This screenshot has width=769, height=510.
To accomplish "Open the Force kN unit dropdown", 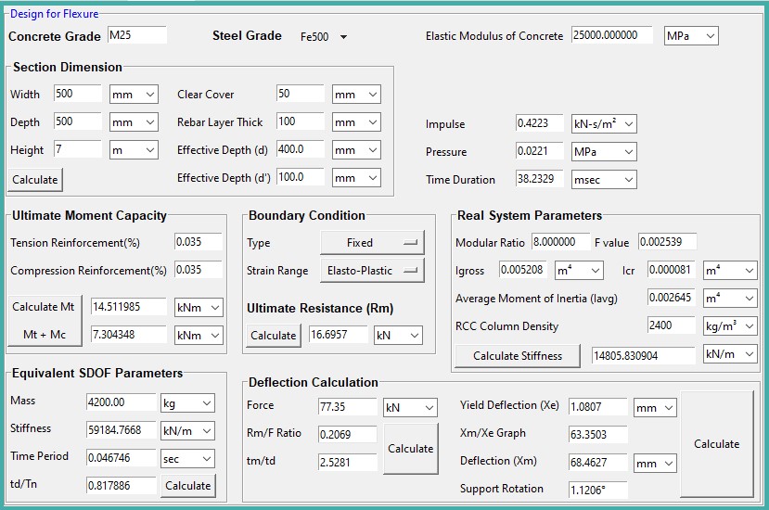I will (x=410, y=407).
